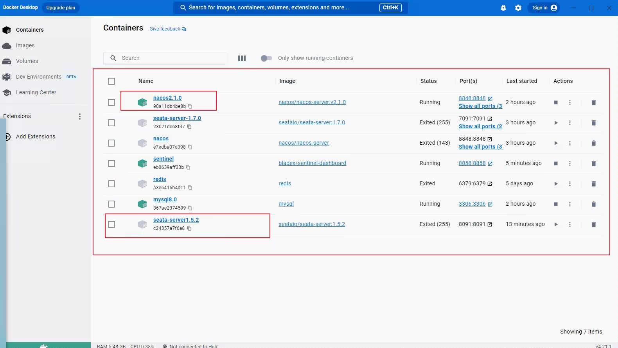Stop the sentinel container
This screenshot has height=348, width=618.
(556, 163)
